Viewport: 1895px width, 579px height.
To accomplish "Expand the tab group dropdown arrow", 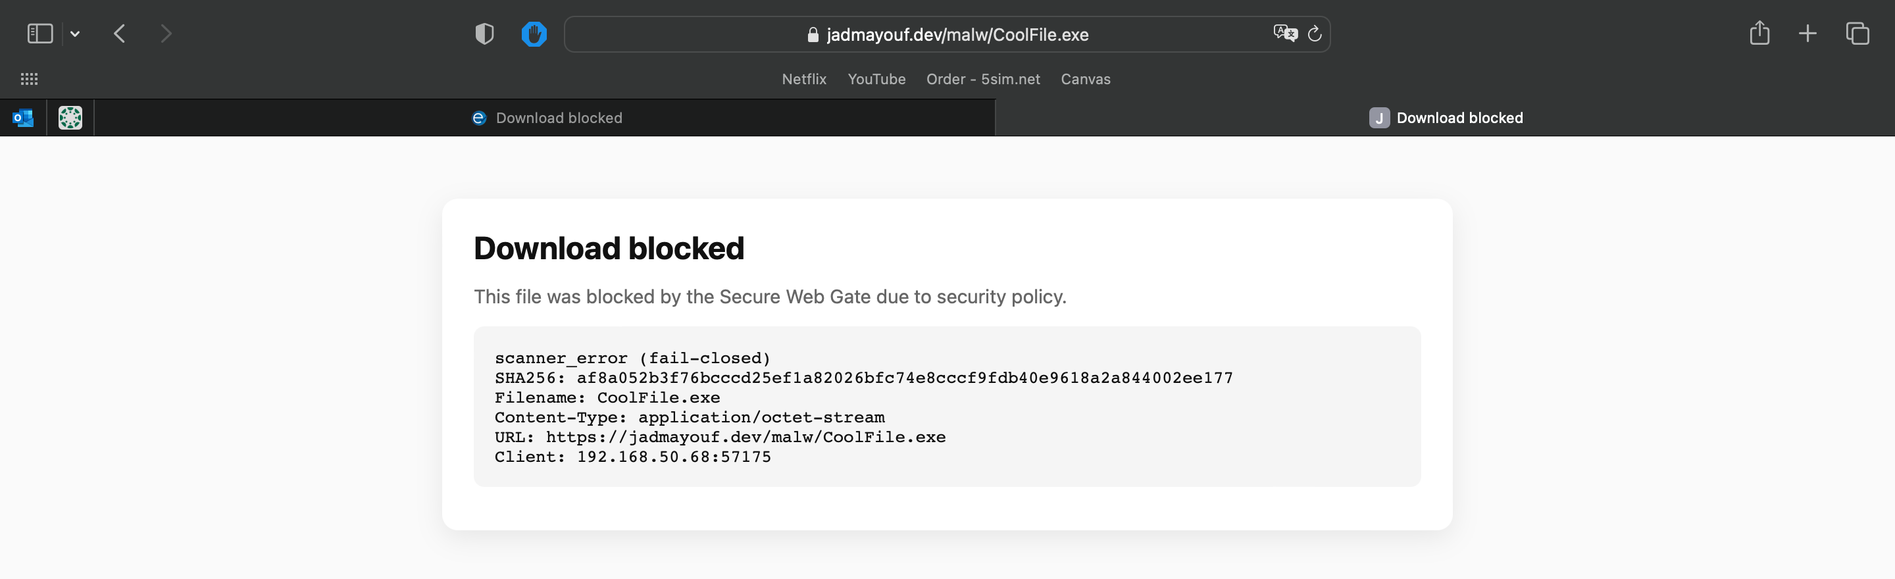I will [x=75, y=34].
